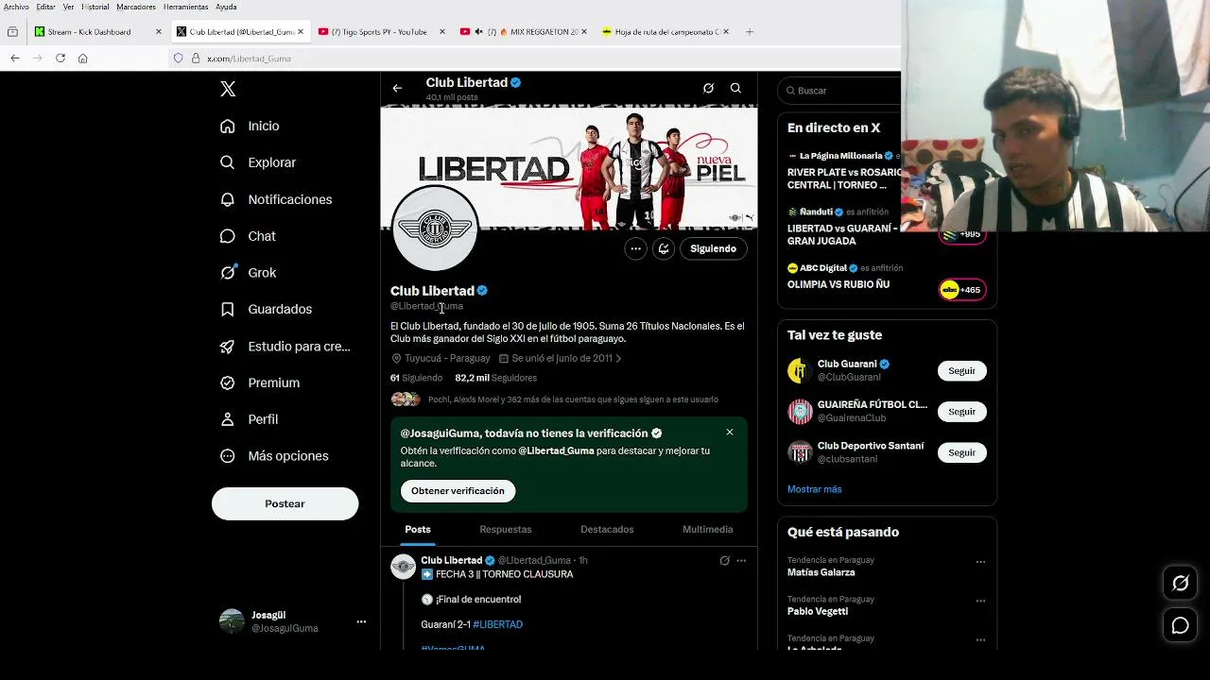The width and height of the screenshot is (1210, 680).
Task: Open Explorar from the sidebar
Action: click(x=259, y=162)
